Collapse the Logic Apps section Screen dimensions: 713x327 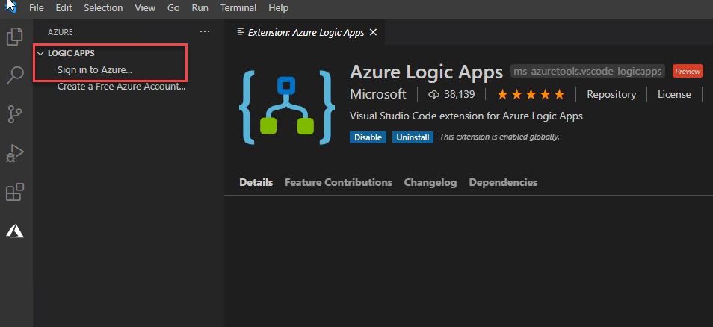coord(40,54)
